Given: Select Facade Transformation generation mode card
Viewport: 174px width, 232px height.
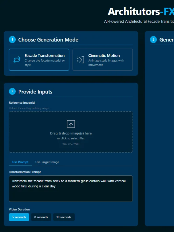Looking at the screenshot, I should click(39, 60).
